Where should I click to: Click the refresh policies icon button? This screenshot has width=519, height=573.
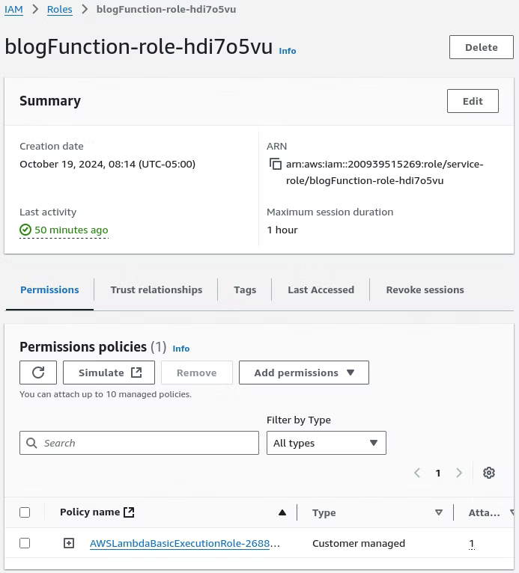(x=38, y=373)
